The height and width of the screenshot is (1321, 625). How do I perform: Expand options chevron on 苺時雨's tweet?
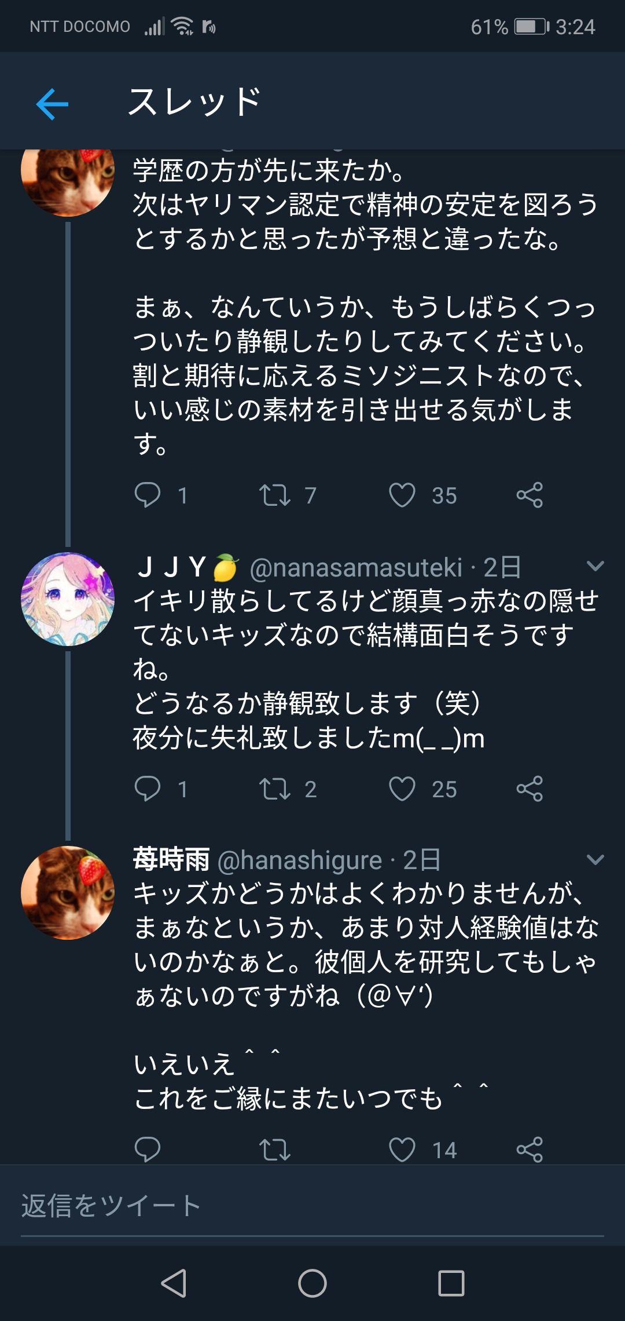pyautogui.click(x=595, y=860)
